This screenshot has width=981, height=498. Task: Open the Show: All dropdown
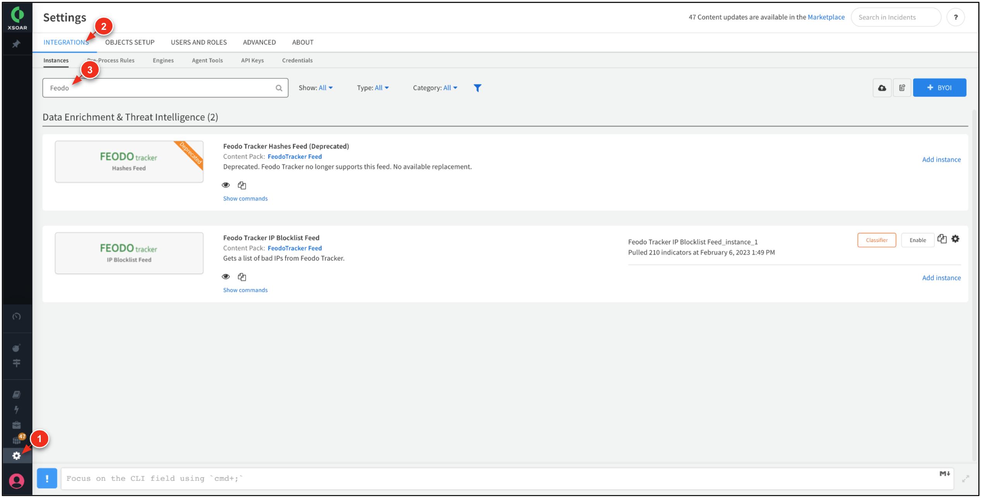(316, 88)
